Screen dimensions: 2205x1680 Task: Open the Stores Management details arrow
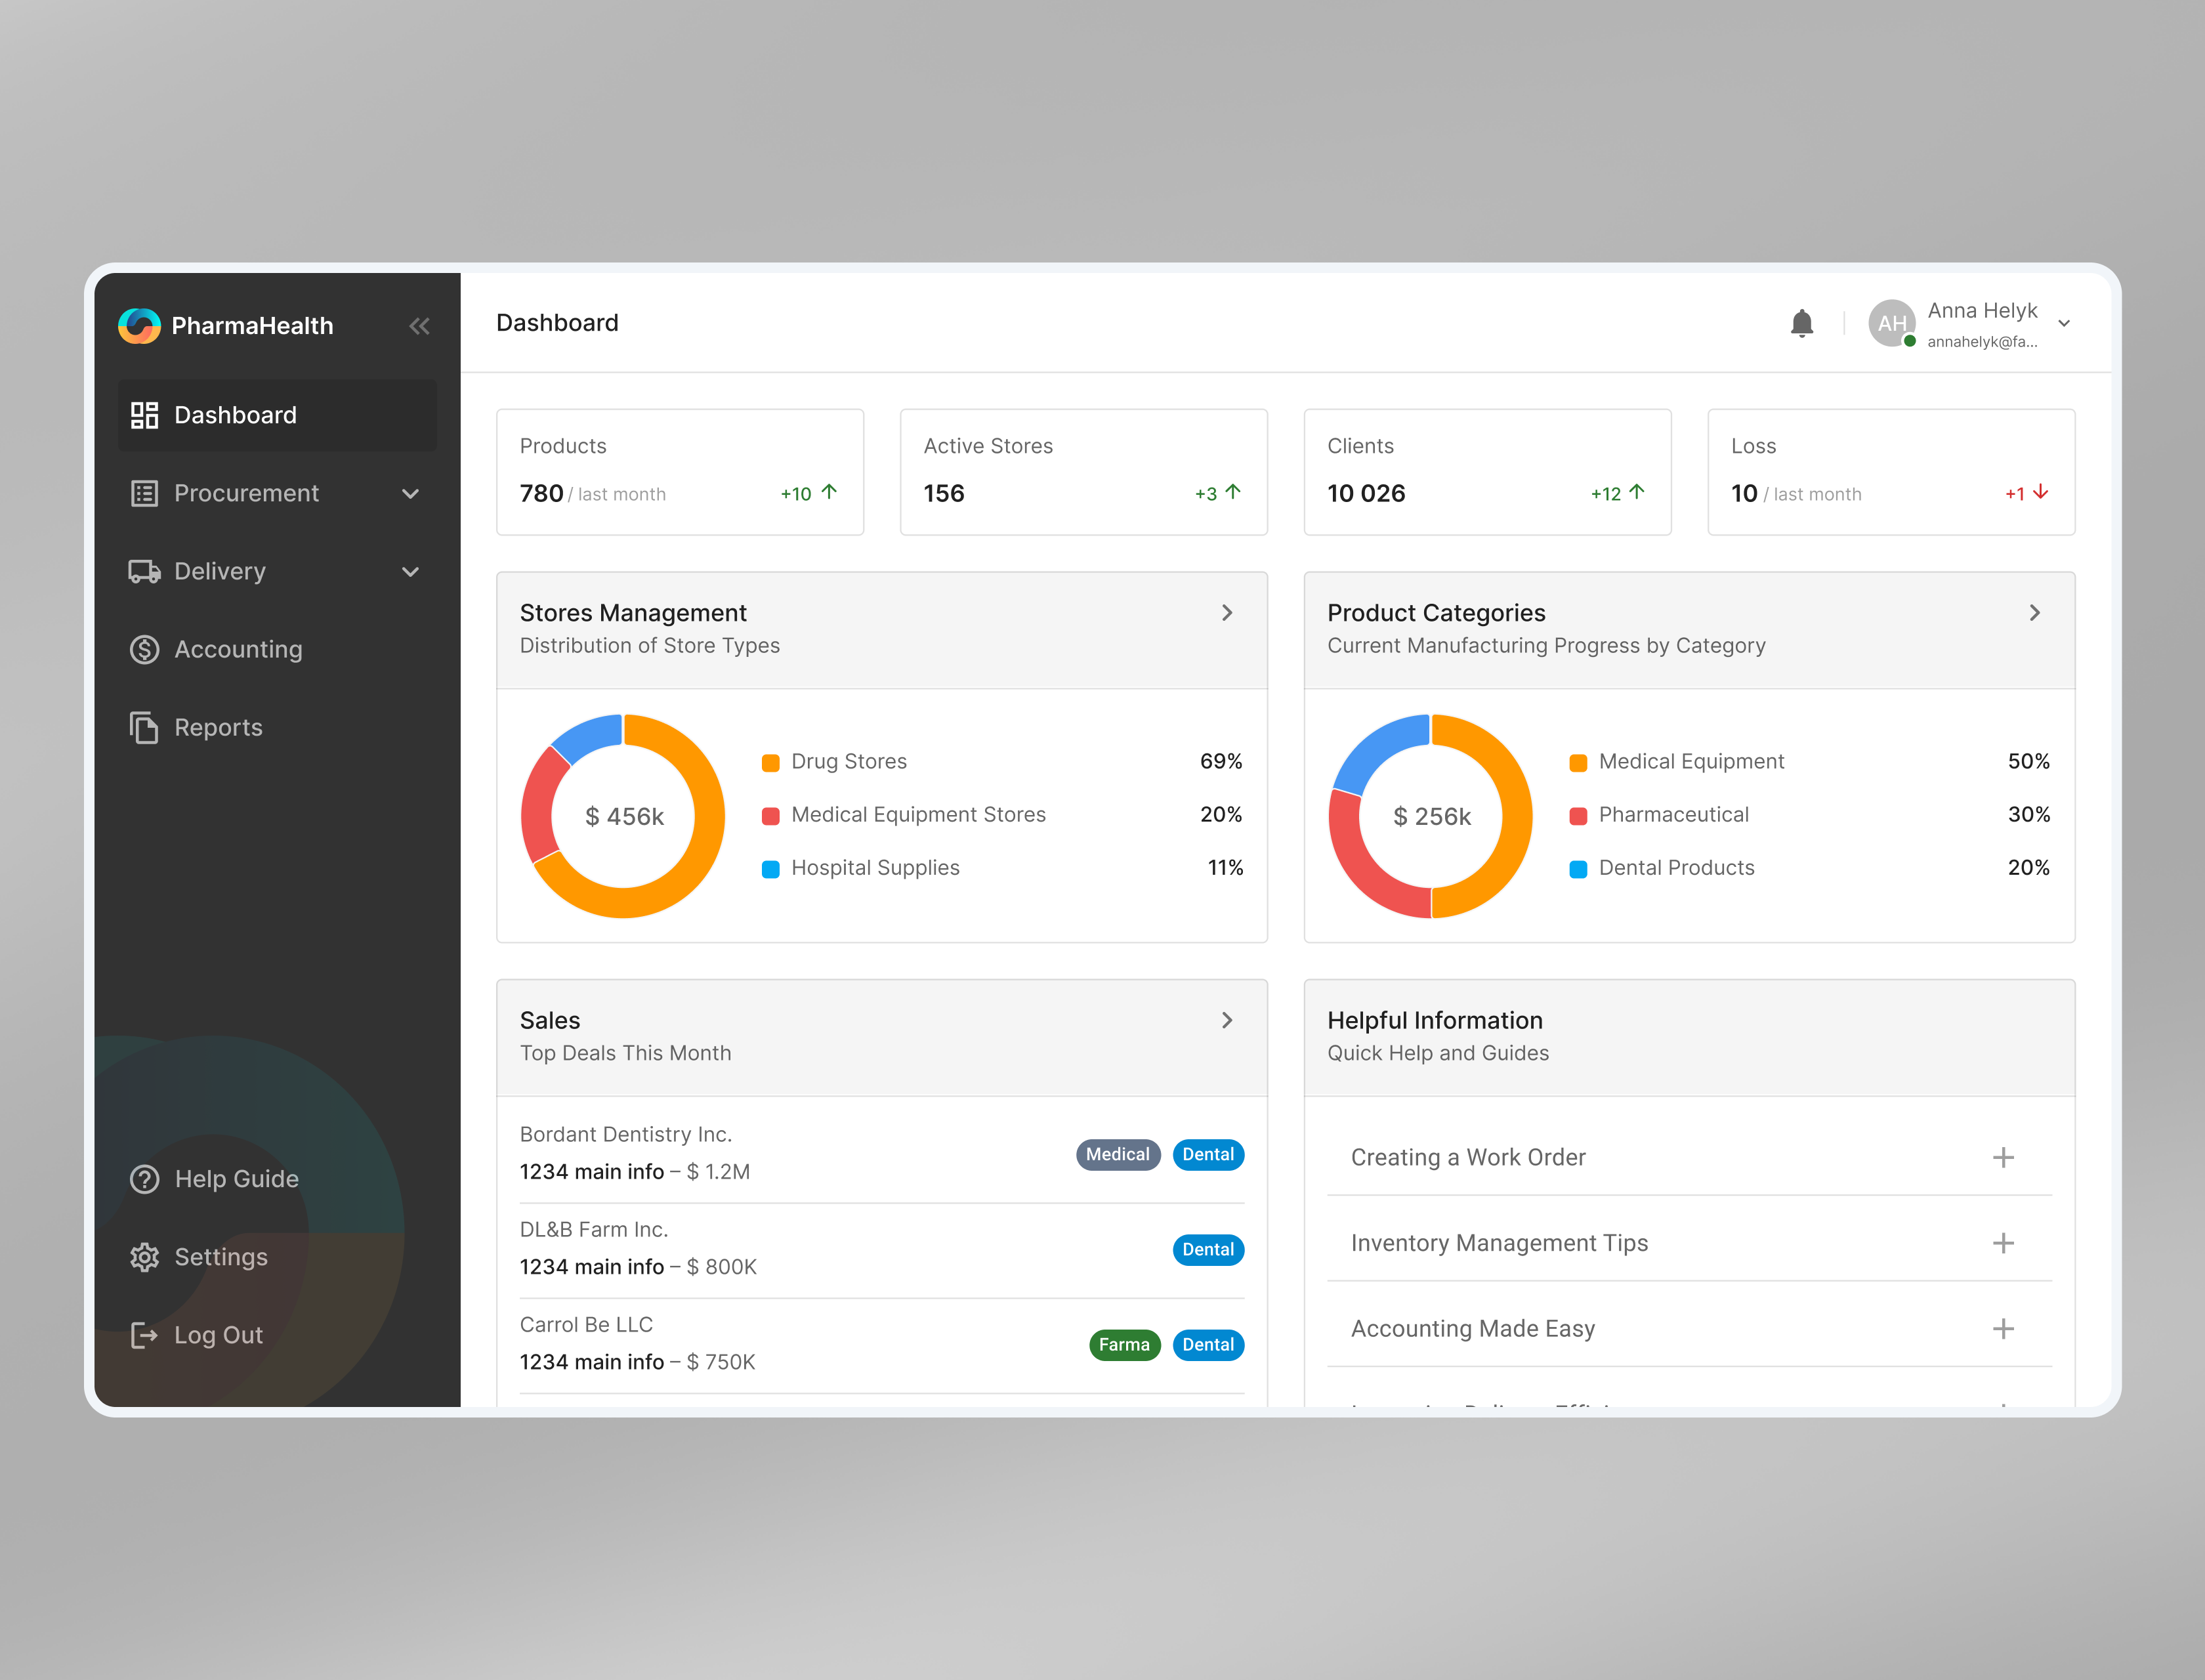coord(1228,613)
